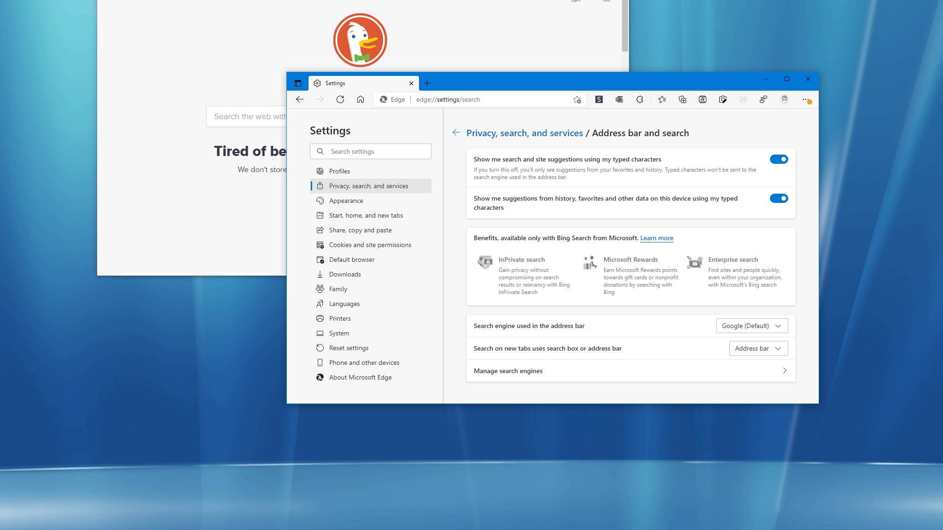Expand the Address bar dropdown

(x=758, y=348)
